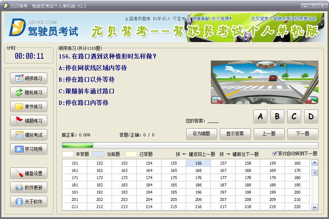Image resolution: width=329 pixels, height=219 pixels.
Task: Select option text C:跟随前车通过路口
Action: (87, 91)
